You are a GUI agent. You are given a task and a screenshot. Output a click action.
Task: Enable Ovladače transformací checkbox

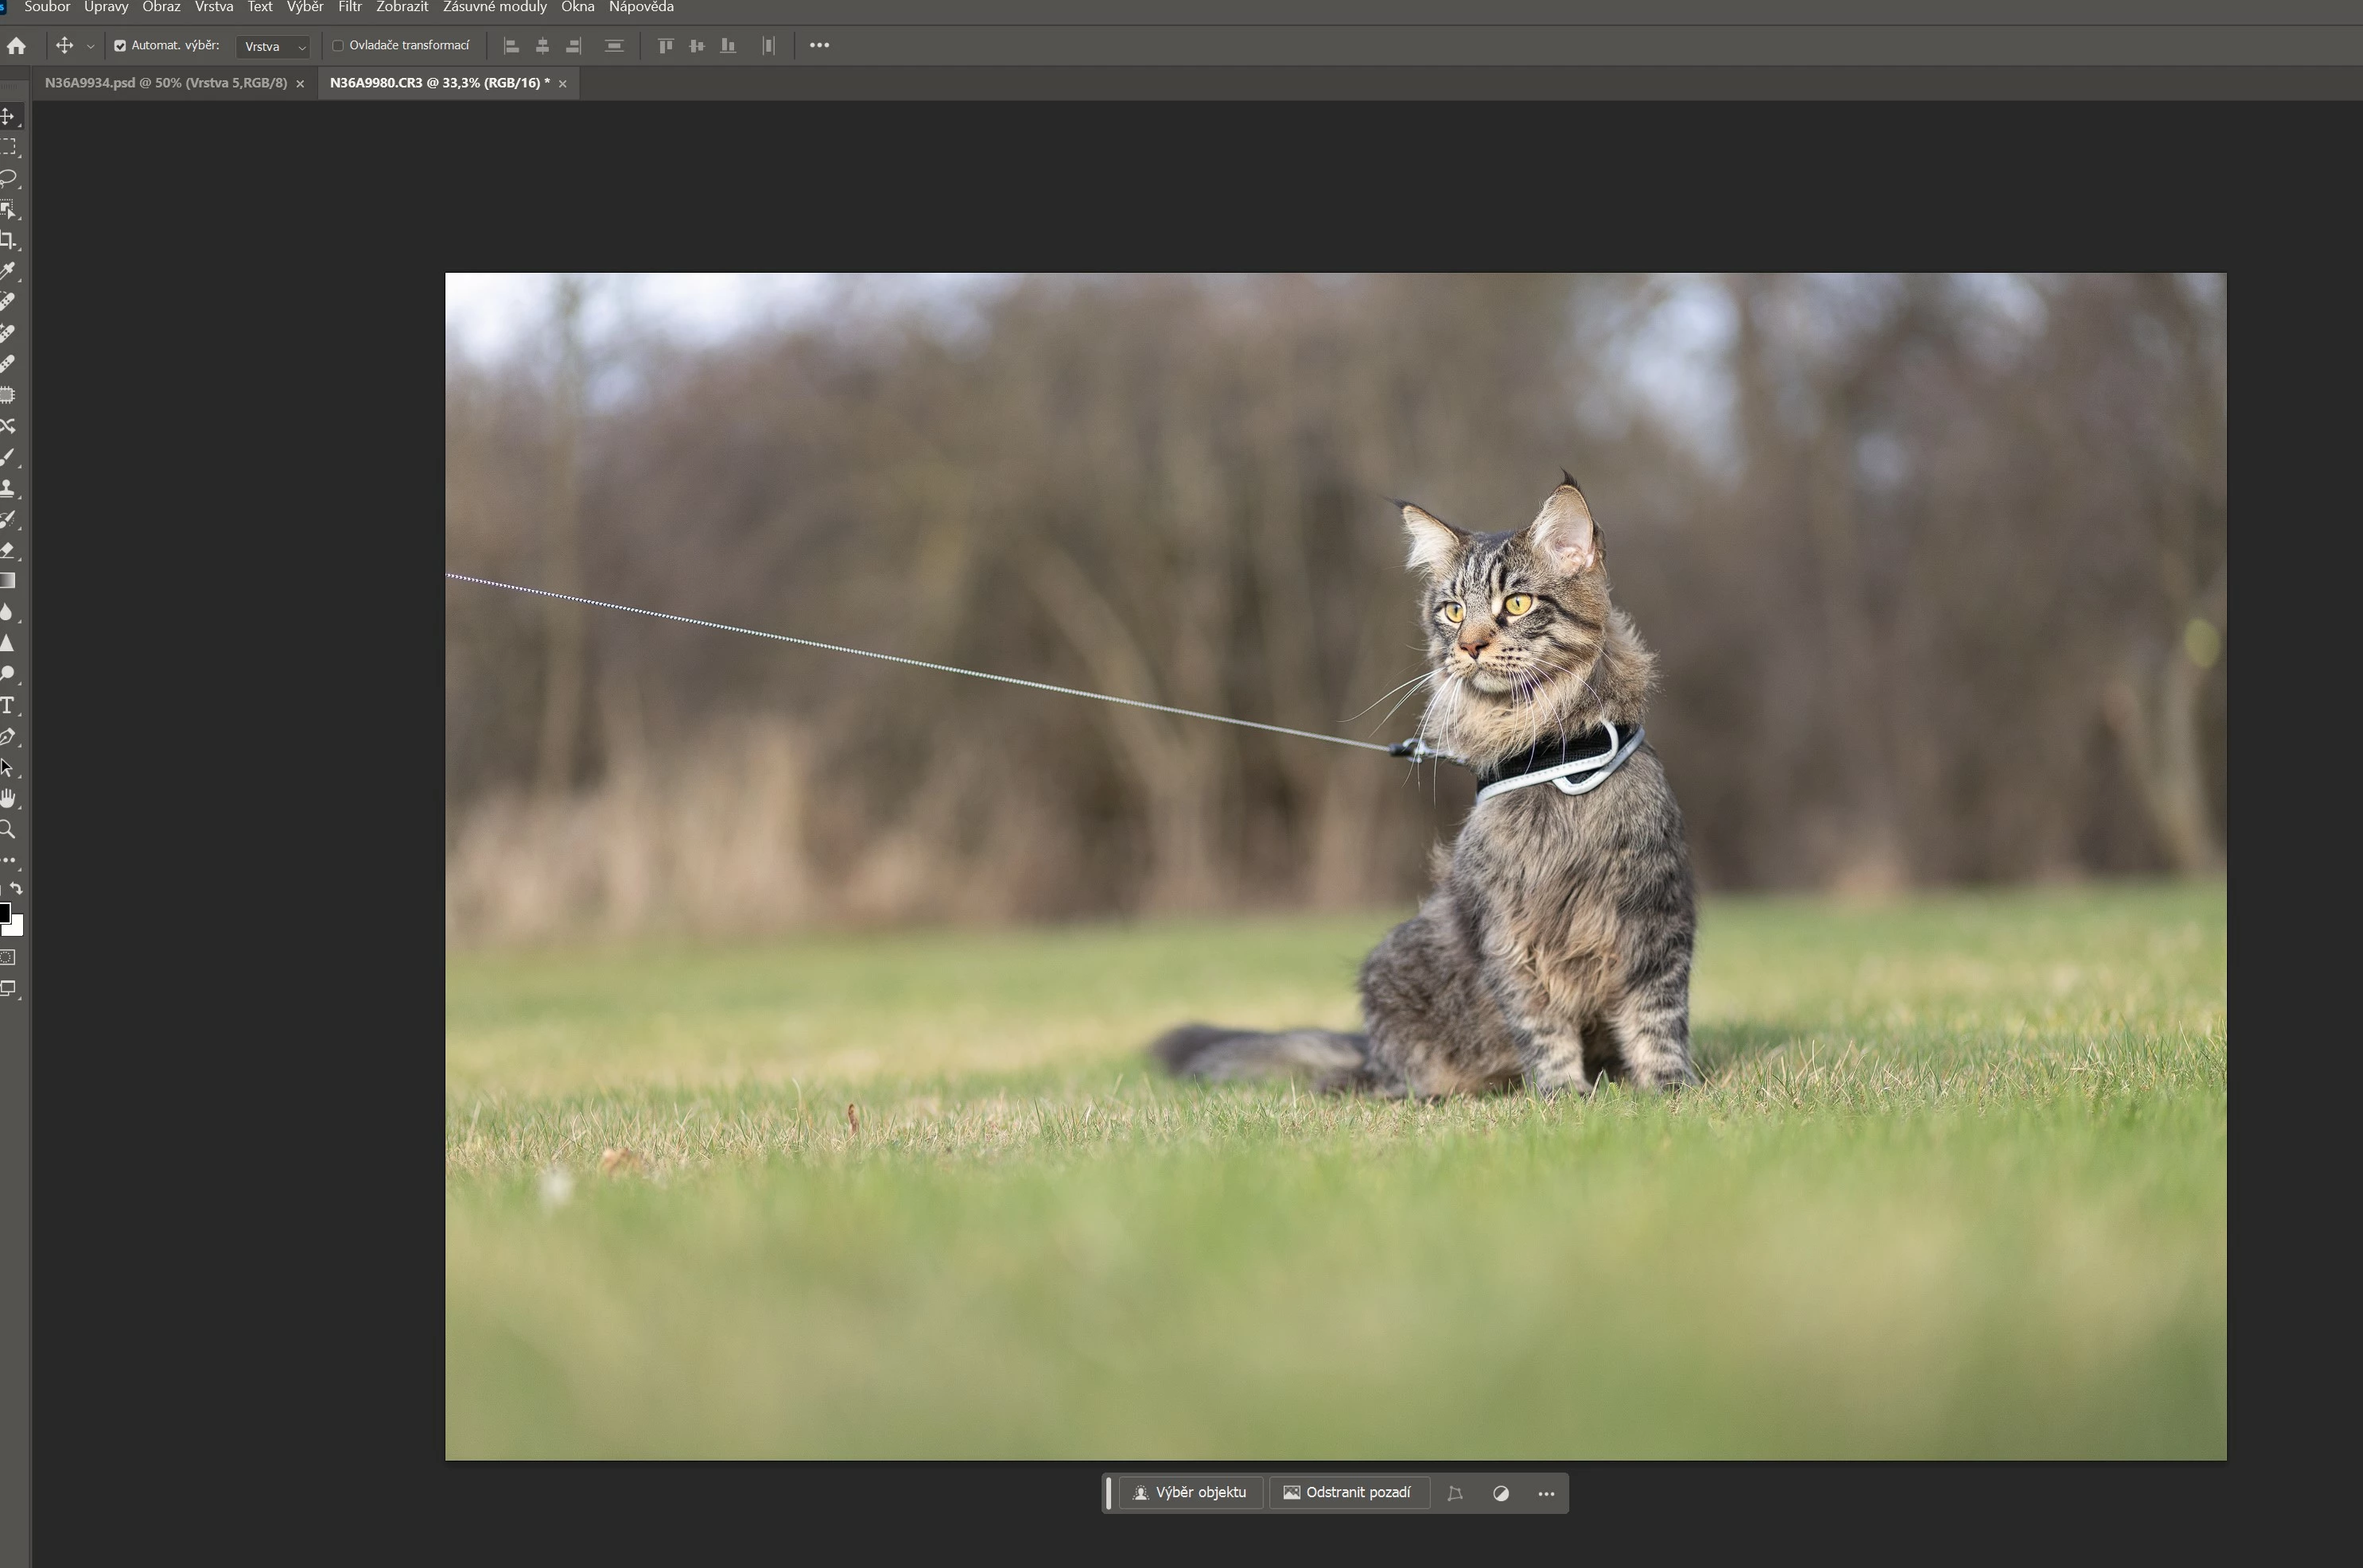tap(338, 46)
